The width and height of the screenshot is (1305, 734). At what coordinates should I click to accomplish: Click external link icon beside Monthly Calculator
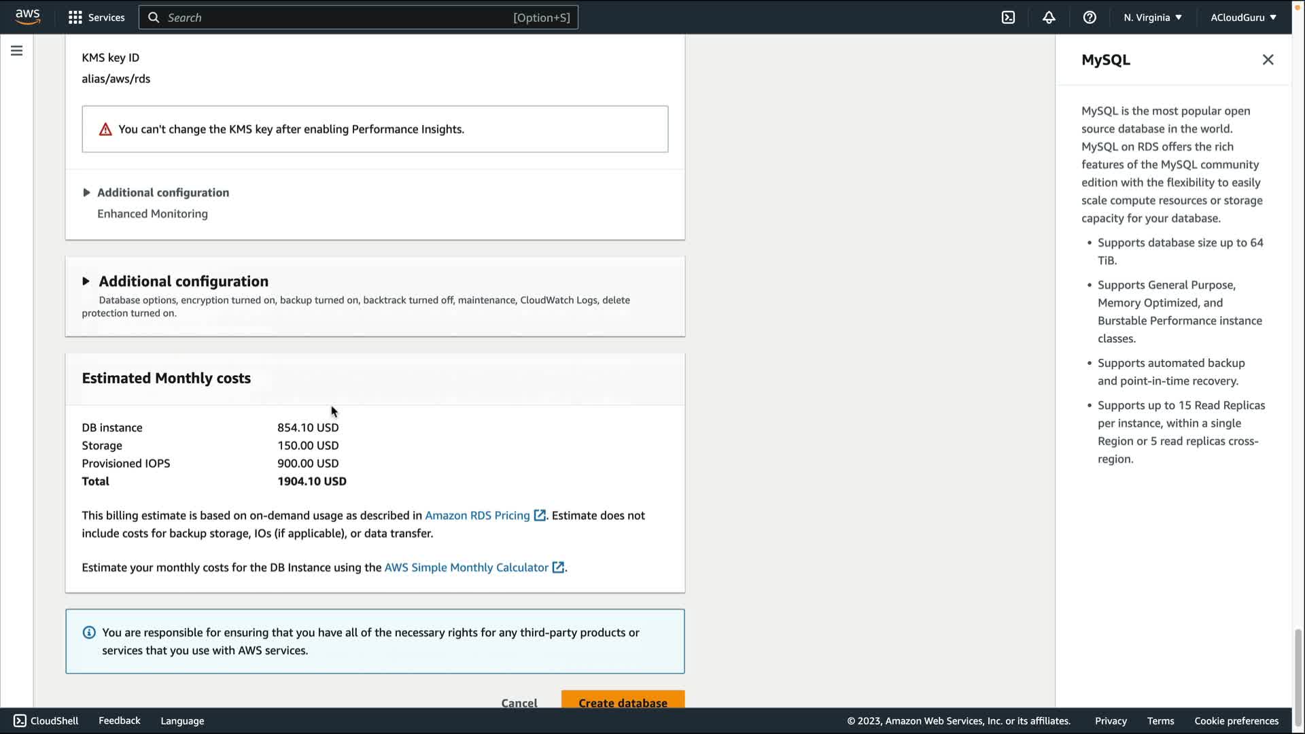coord(558,567)
